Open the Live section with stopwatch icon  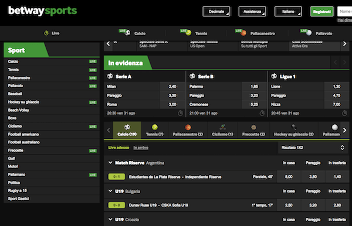point(52,33)
